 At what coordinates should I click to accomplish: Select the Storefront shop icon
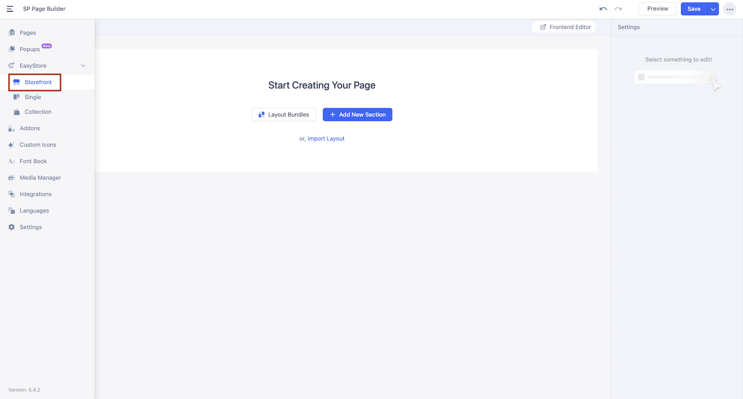point(16,83)
